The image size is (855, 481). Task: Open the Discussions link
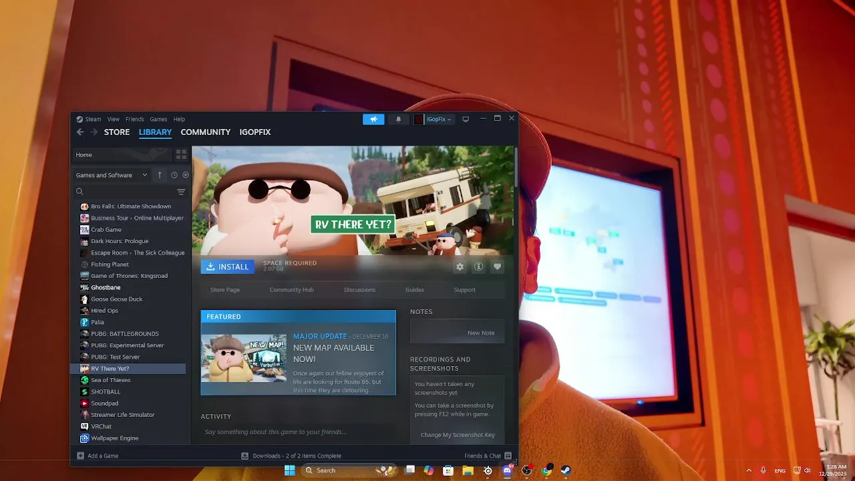tap(359, 290)
